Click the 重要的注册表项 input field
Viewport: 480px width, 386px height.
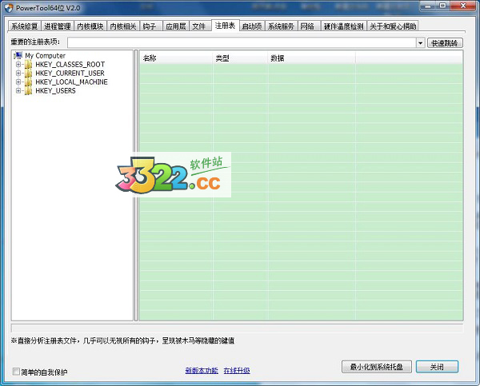click(x=242, y=43)
